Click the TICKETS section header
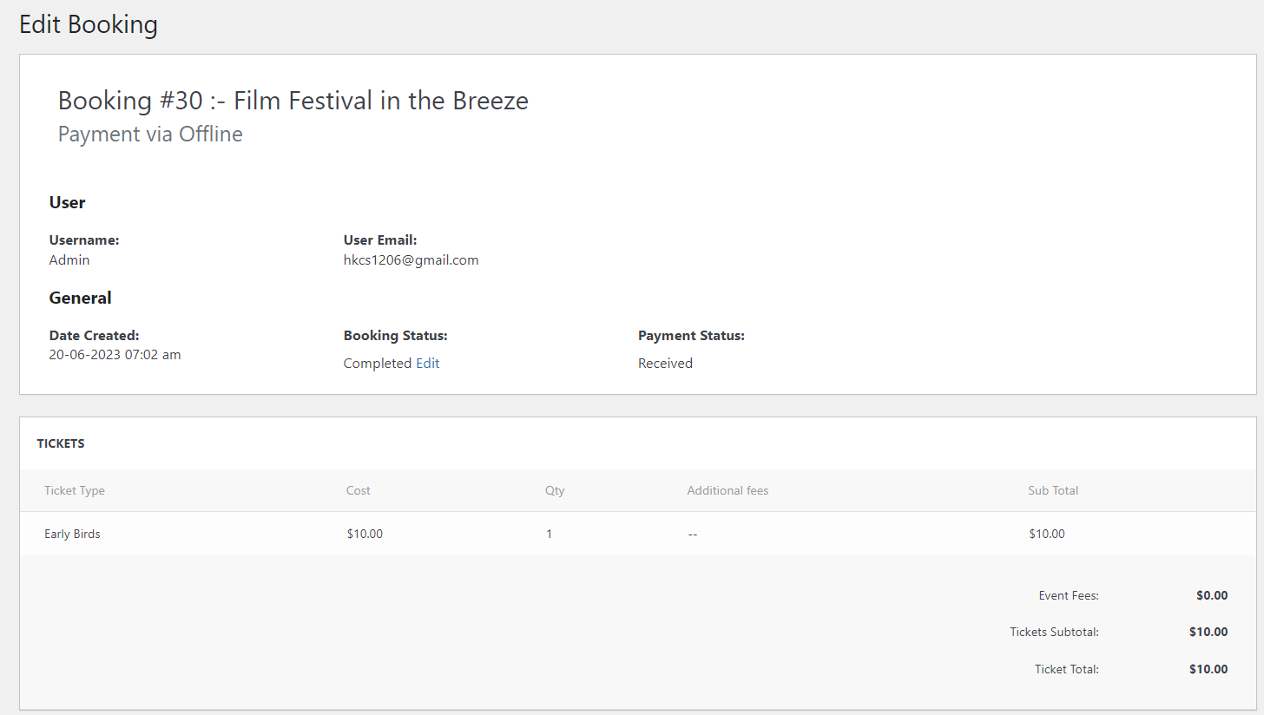1264x715 pixels. (x=61, y=443)
